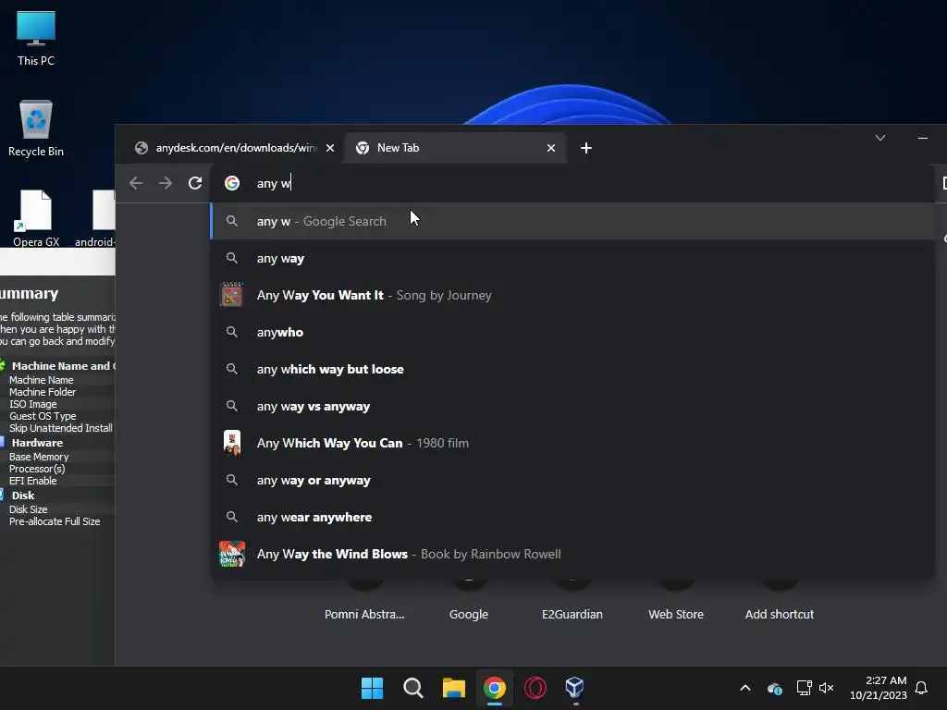Open This PC desktop icon

click(x=36, y=38)
